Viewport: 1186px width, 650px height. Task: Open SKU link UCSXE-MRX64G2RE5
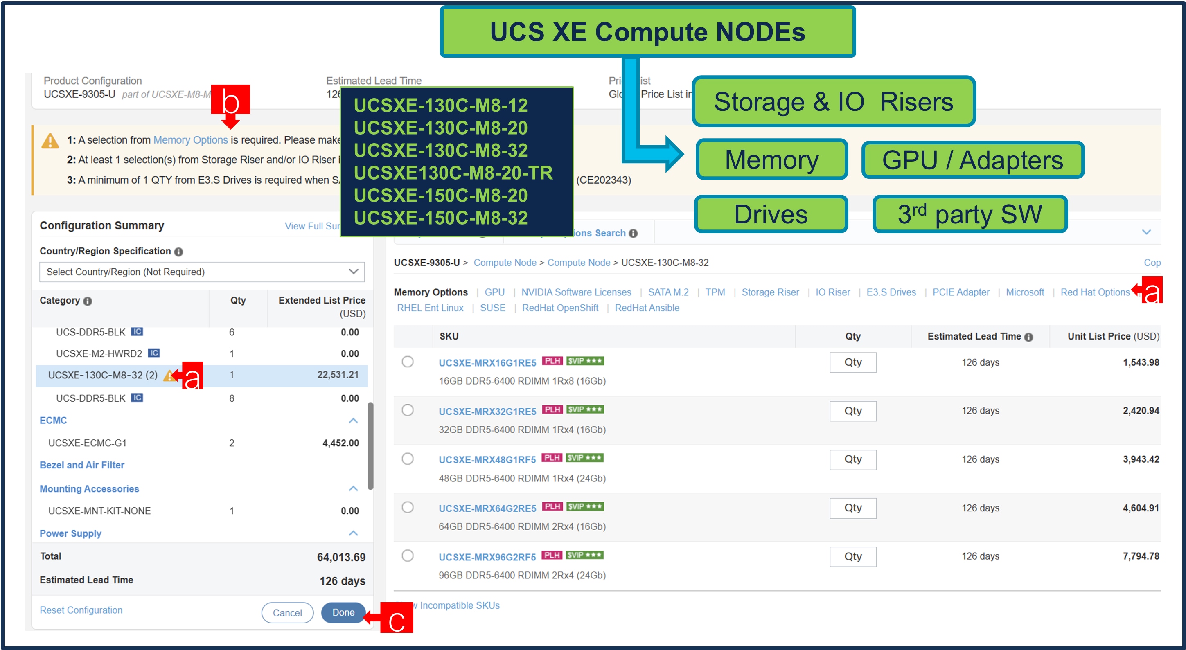tap(487, 508)
